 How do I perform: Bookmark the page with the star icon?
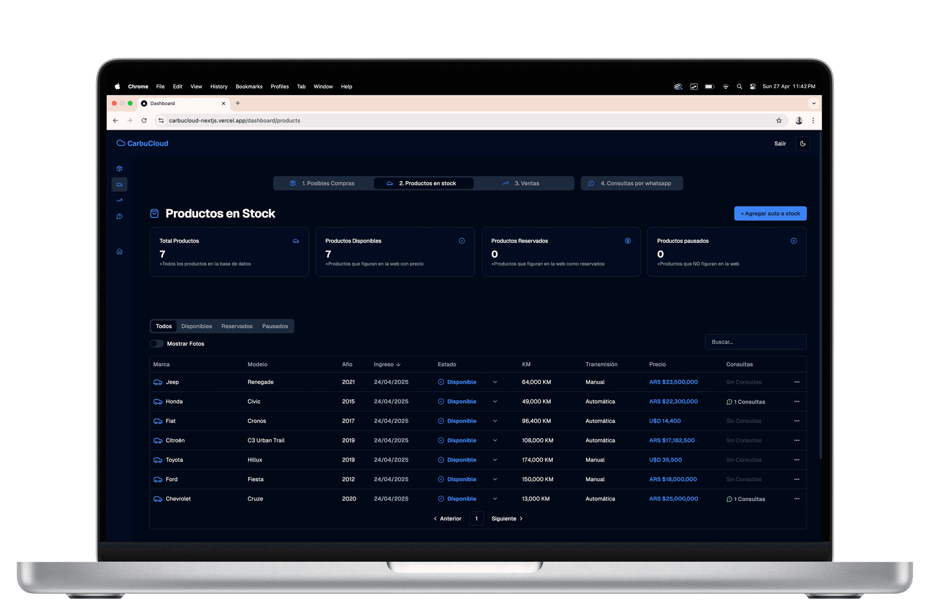tap(779, 121)
